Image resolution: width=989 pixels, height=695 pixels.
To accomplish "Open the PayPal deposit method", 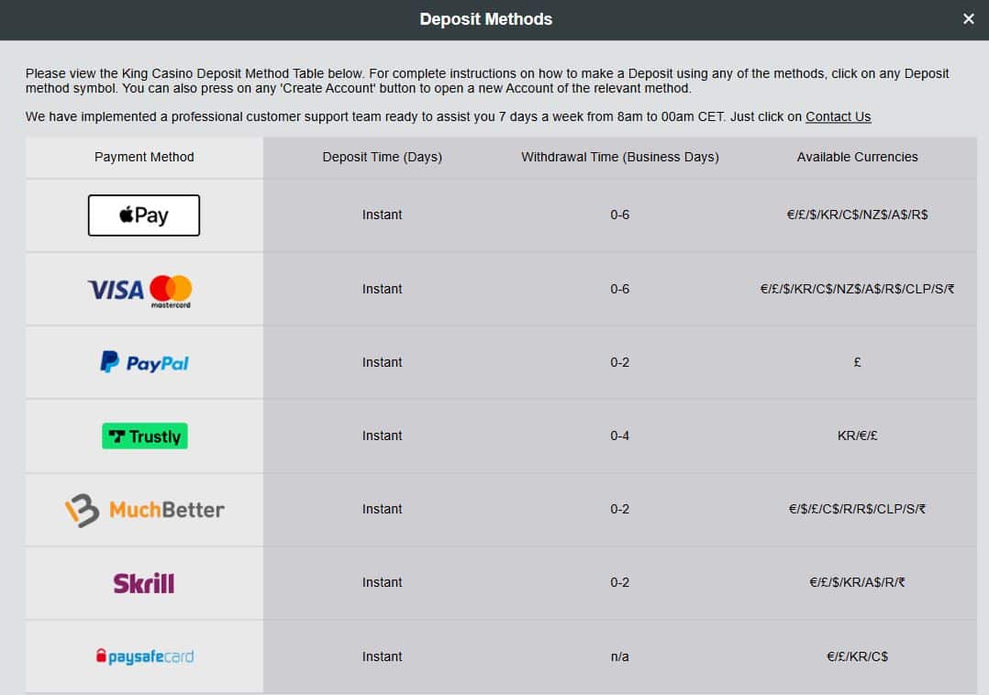I will pyautogui.click(x=144, y=362).
